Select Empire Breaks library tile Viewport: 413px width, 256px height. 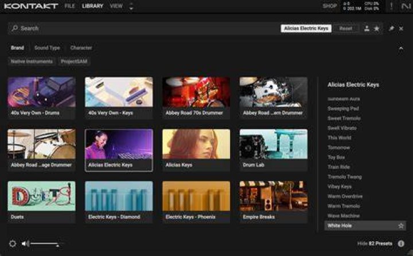(x=274, y=202)
